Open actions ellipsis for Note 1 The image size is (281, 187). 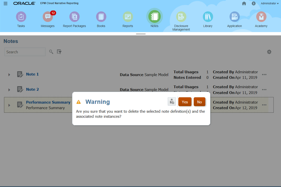point(264,75)
